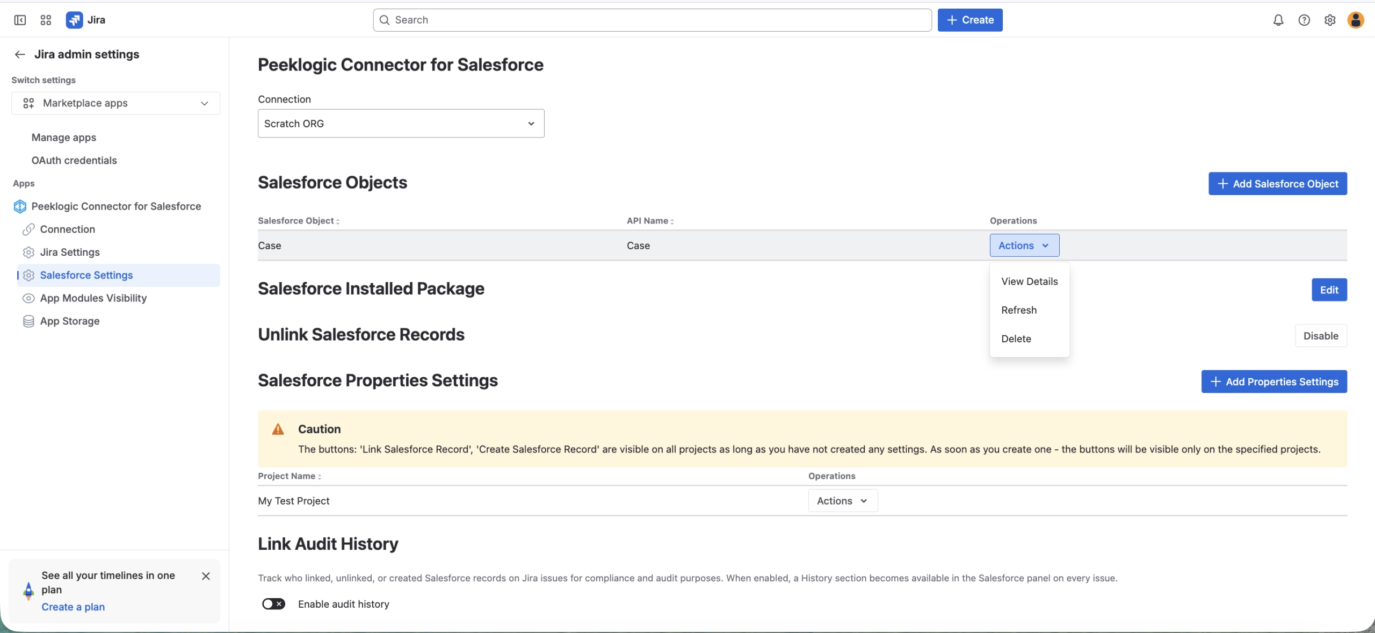Click the Salesforce Settings gear icon
This screenshot has height=633, width=1375.
(x=28, y=275)
